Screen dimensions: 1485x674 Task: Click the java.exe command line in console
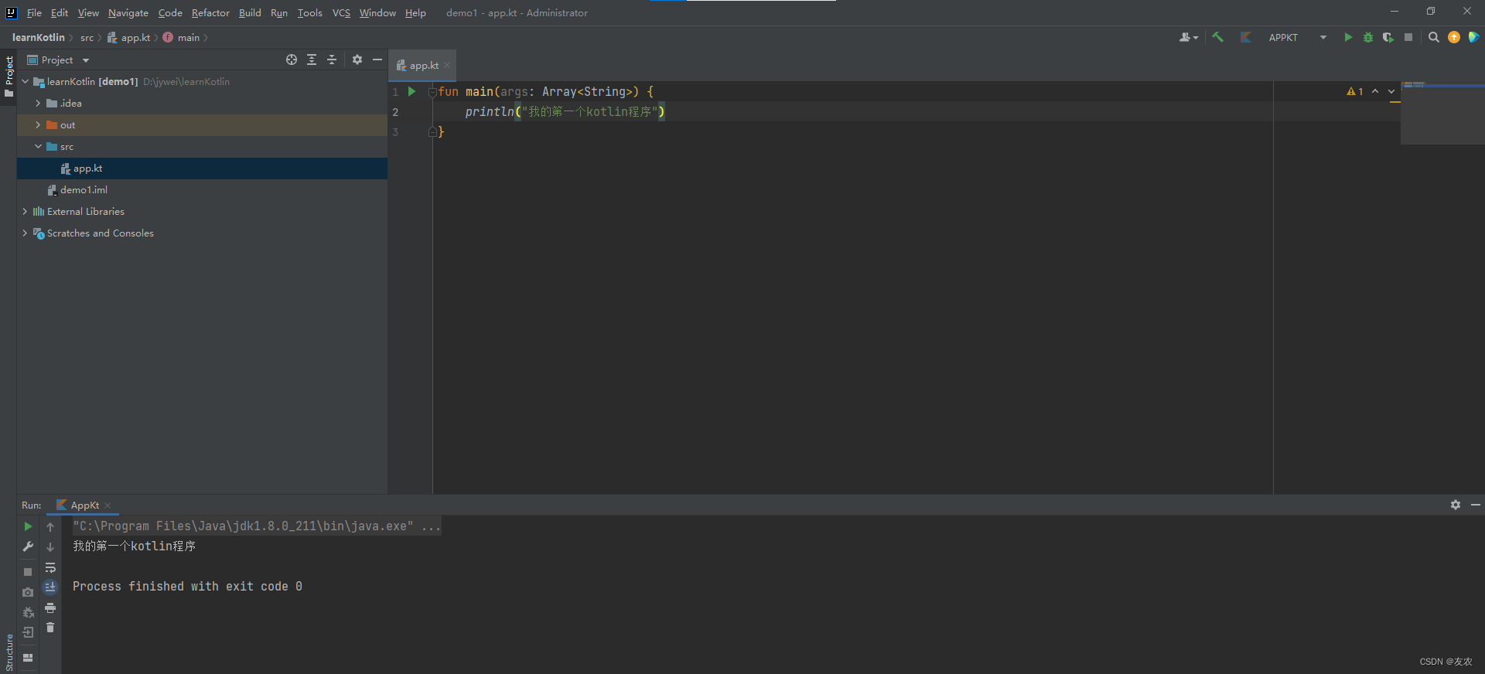point(257,526)
